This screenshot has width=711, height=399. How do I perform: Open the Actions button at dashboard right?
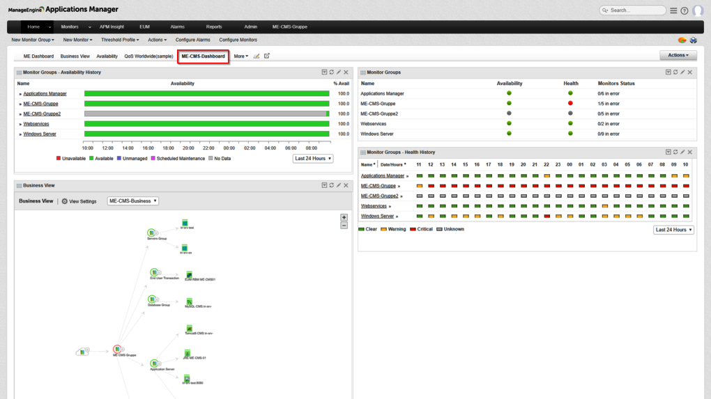point(678,55)
